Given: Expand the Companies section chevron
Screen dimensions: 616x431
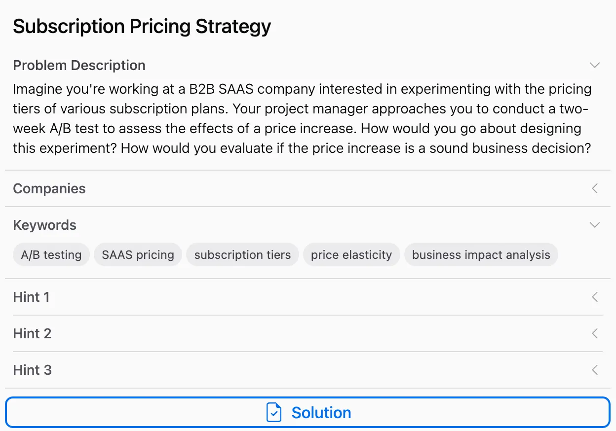Looking at the screenshot, I should pos(595,188).
